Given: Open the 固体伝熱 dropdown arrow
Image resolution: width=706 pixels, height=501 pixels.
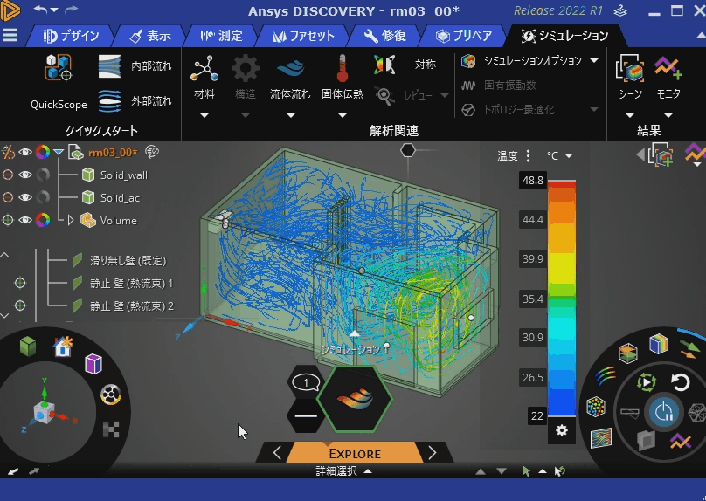Looking at the screenshot, I should click(x=343, y=115).
